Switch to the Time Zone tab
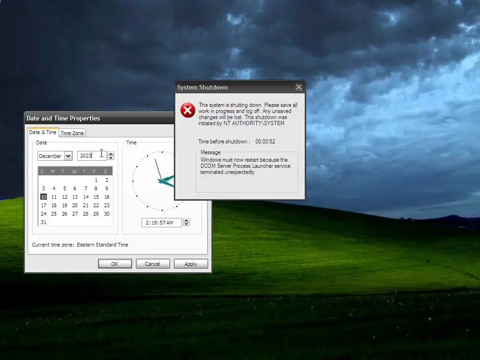The image size is (480, 360). coord(72,133)
